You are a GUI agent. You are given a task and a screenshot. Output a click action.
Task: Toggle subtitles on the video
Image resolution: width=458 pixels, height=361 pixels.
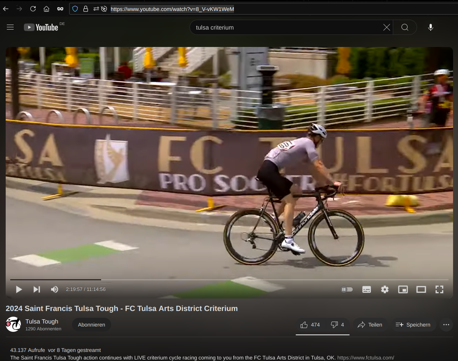(367, 289)
